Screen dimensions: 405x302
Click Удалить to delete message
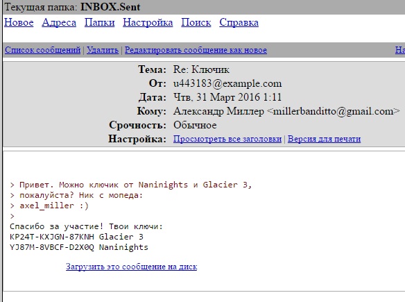[103, 50]
